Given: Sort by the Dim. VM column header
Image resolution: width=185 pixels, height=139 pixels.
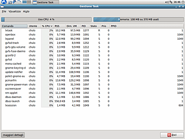Looking at the screenshot, I should 73,26.
